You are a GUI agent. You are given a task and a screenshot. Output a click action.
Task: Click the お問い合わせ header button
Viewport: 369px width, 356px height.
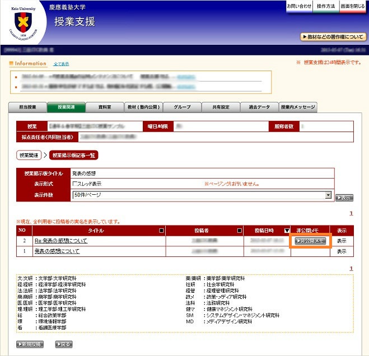tap(299, 6)
